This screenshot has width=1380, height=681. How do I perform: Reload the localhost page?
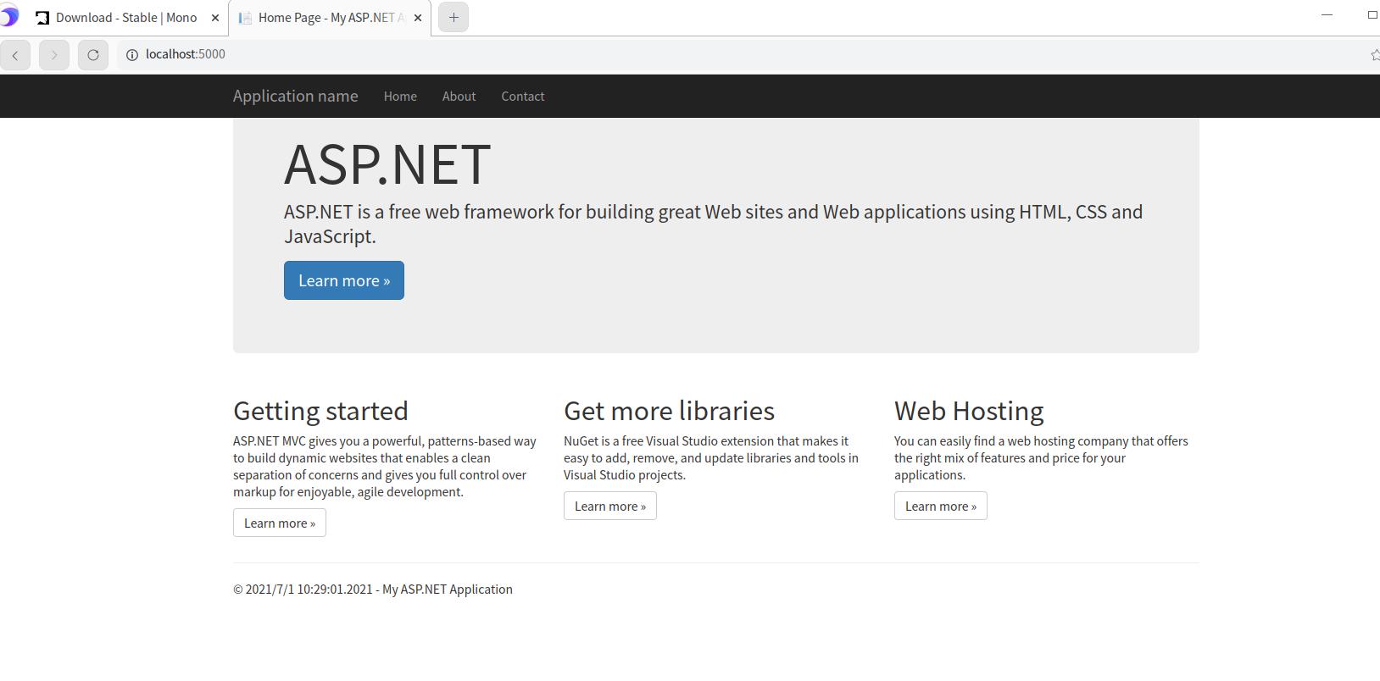(x=93, y=55)
